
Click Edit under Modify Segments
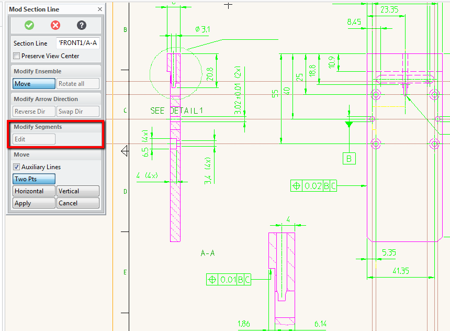click(34, 139)
